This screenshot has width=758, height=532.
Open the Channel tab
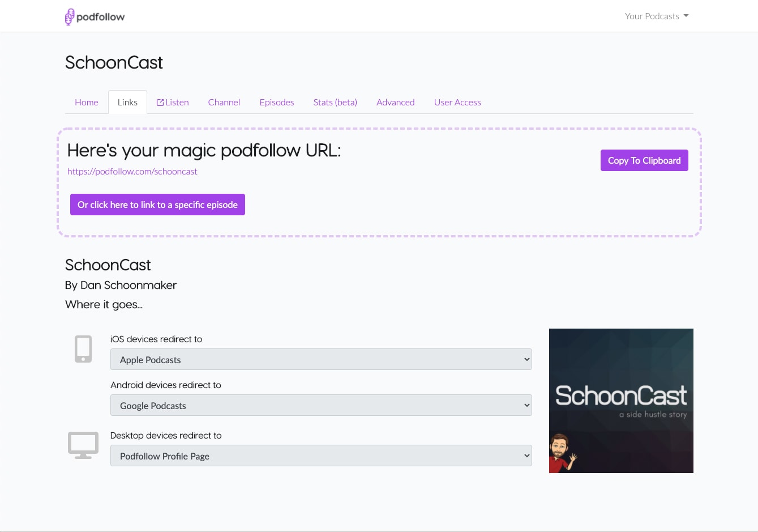click(x=224, y=103)
